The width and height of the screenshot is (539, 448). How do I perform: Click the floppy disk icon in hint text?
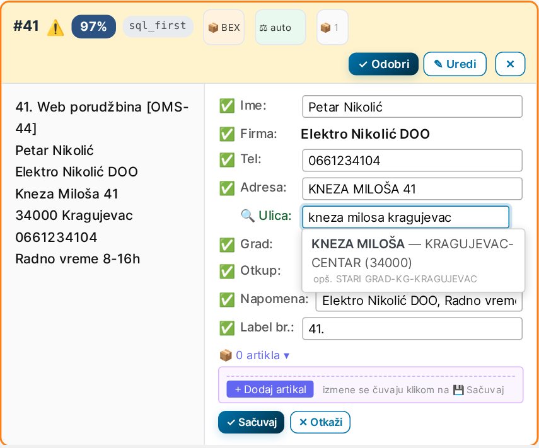tap(458, 390)
